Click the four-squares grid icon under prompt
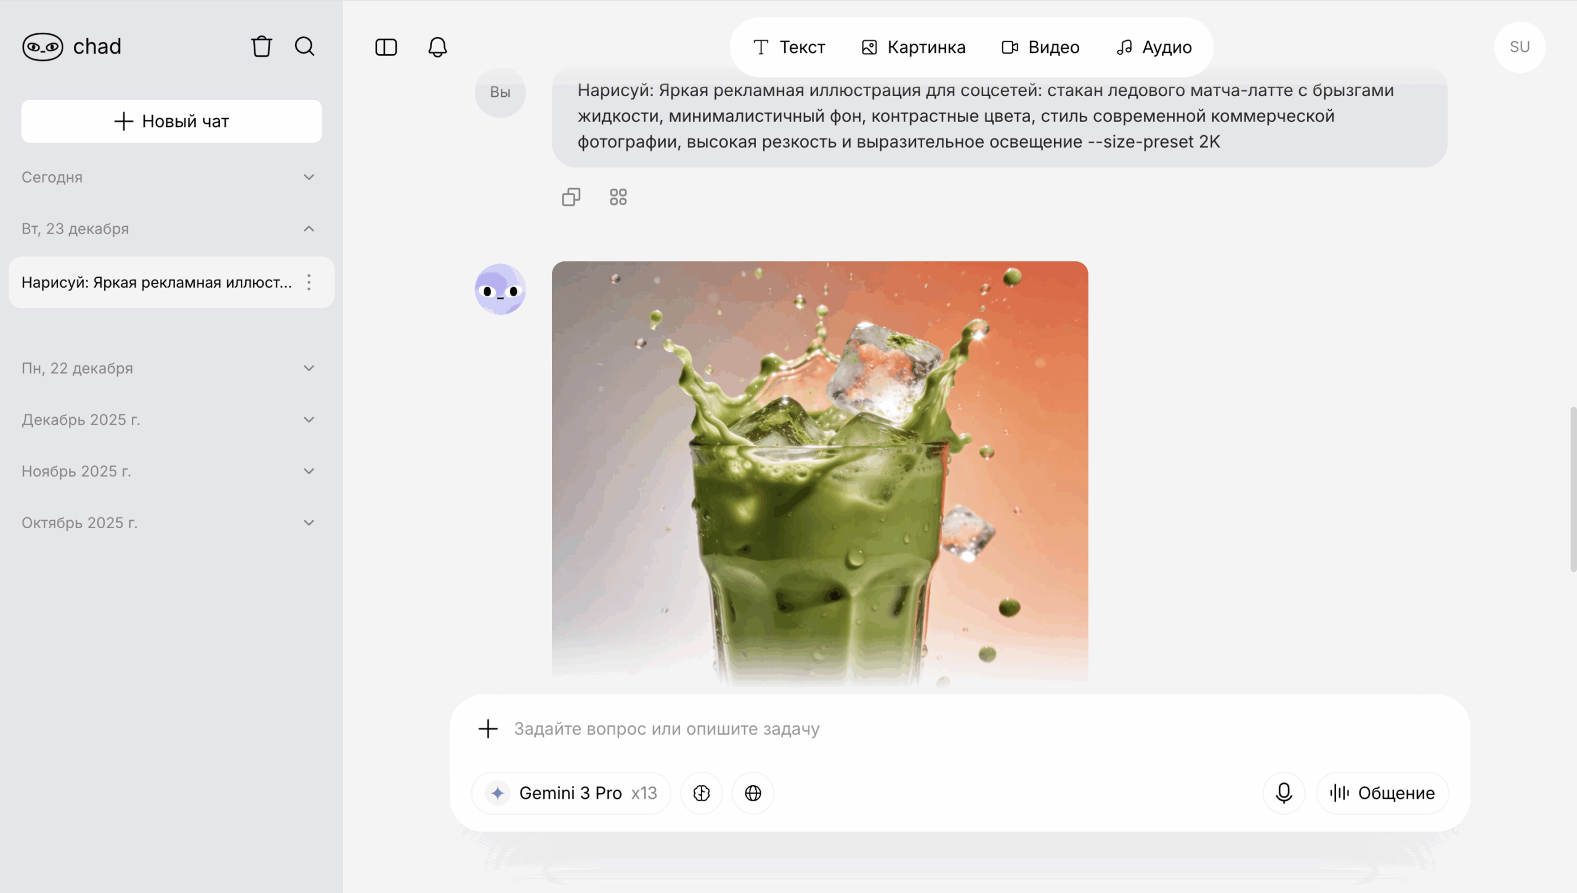 tap(618, 197)
